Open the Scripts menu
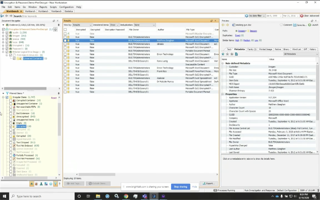 coord(53,7)
